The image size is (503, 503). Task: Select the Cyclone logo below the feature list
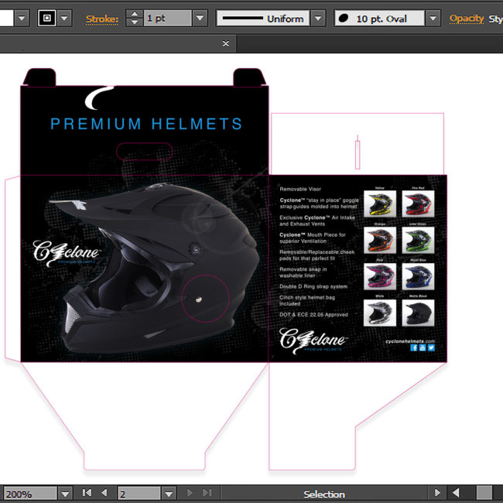pyautogui.click(x=313, y=340)
